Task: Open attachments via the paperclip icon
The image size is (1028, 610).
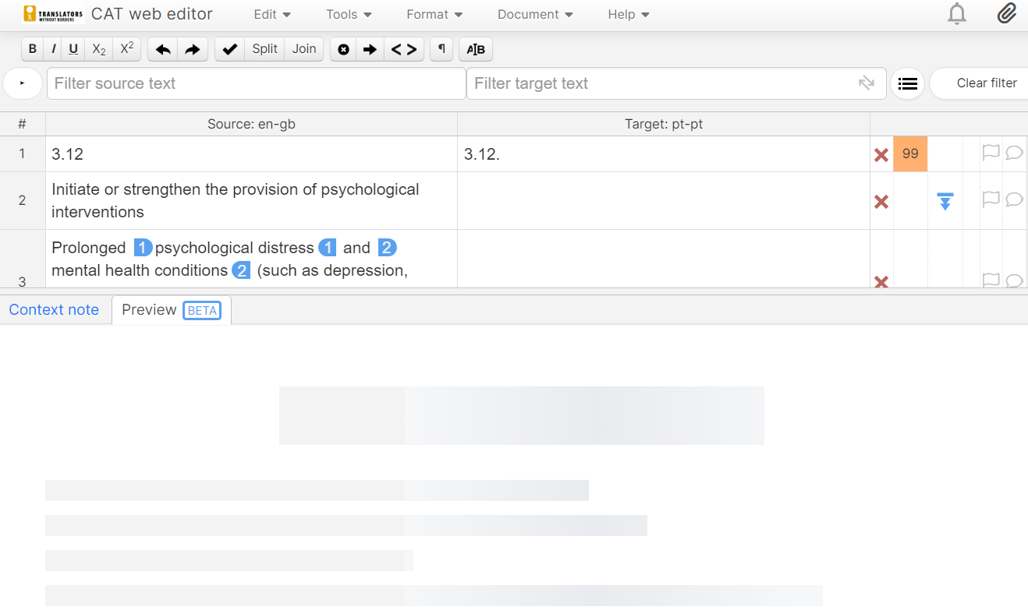Action: coord(1006,14)
